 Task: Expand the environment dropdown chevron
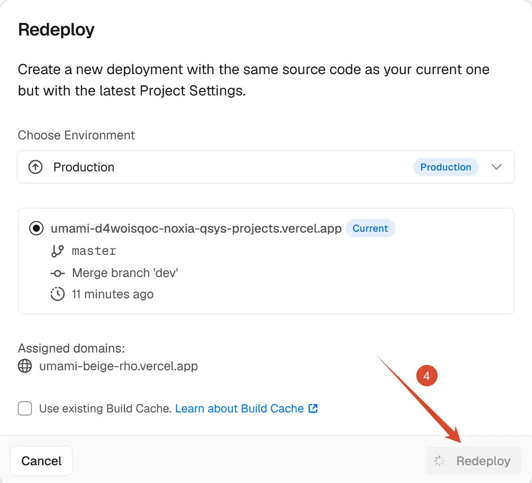(497, 167)
